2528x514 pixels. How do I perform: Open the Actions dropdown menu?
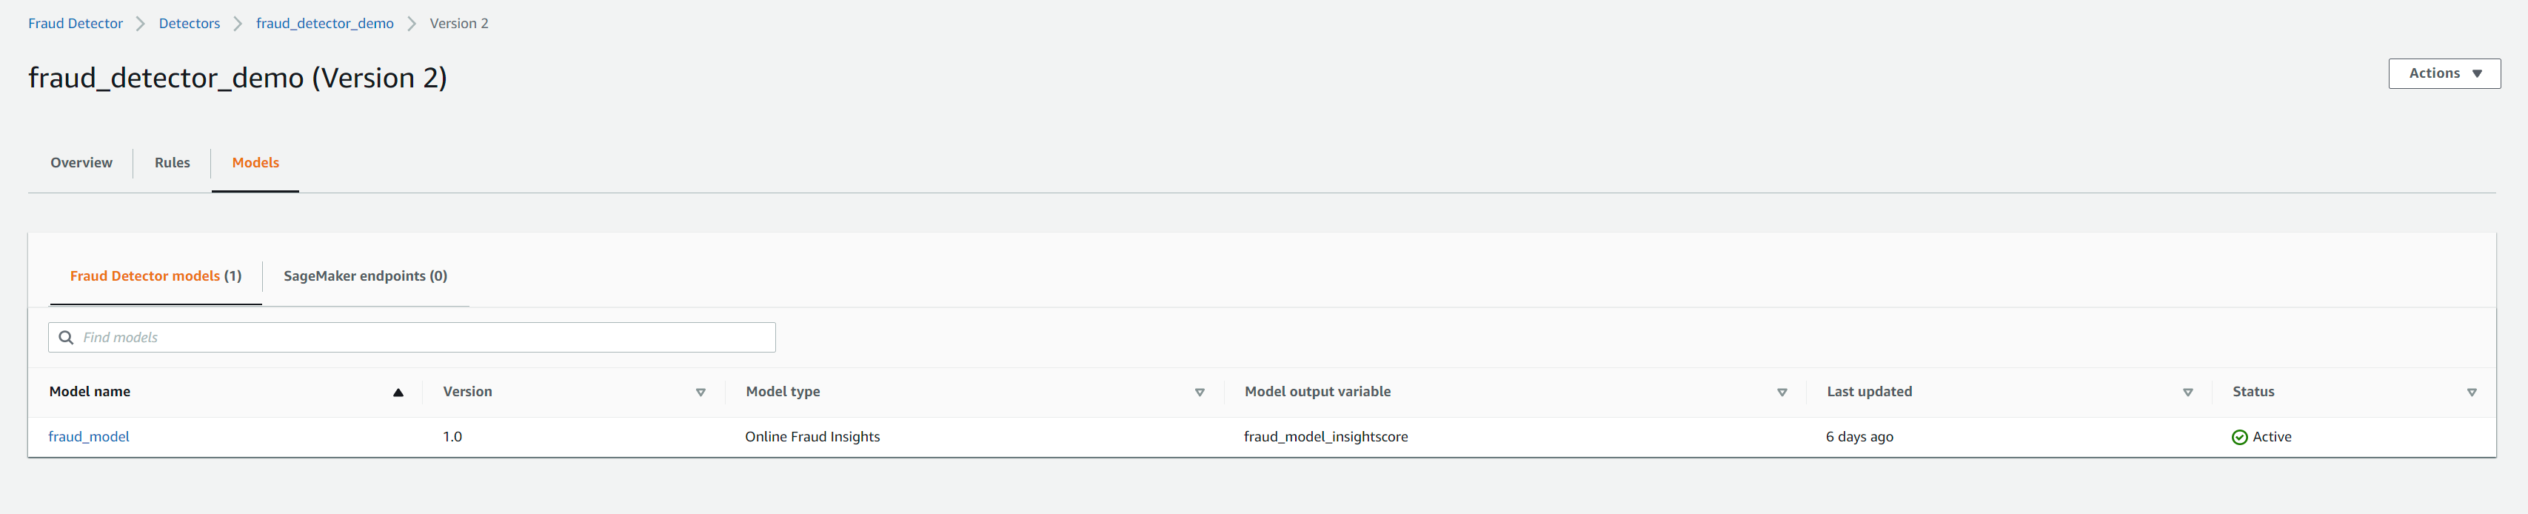[2443, 73]
